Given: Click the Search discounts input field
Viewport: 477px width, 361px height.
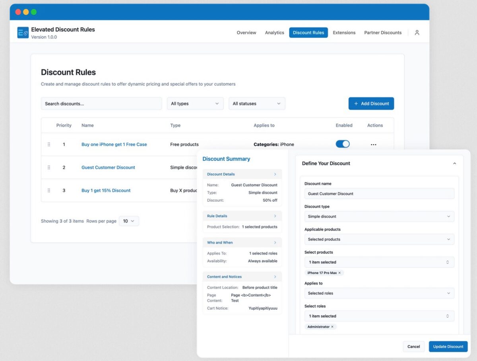Looking at the screenshot, I should (x=101, y=103).
